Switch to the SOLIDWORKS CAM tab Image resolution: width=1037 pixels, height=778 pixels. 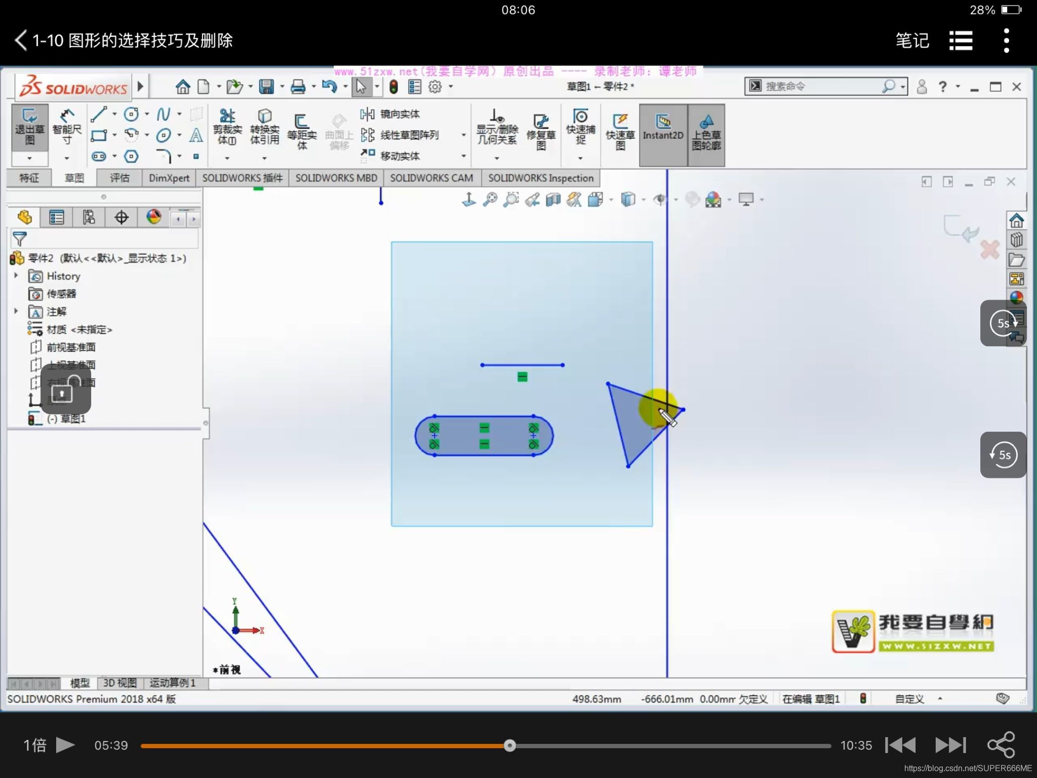point(431,178)
